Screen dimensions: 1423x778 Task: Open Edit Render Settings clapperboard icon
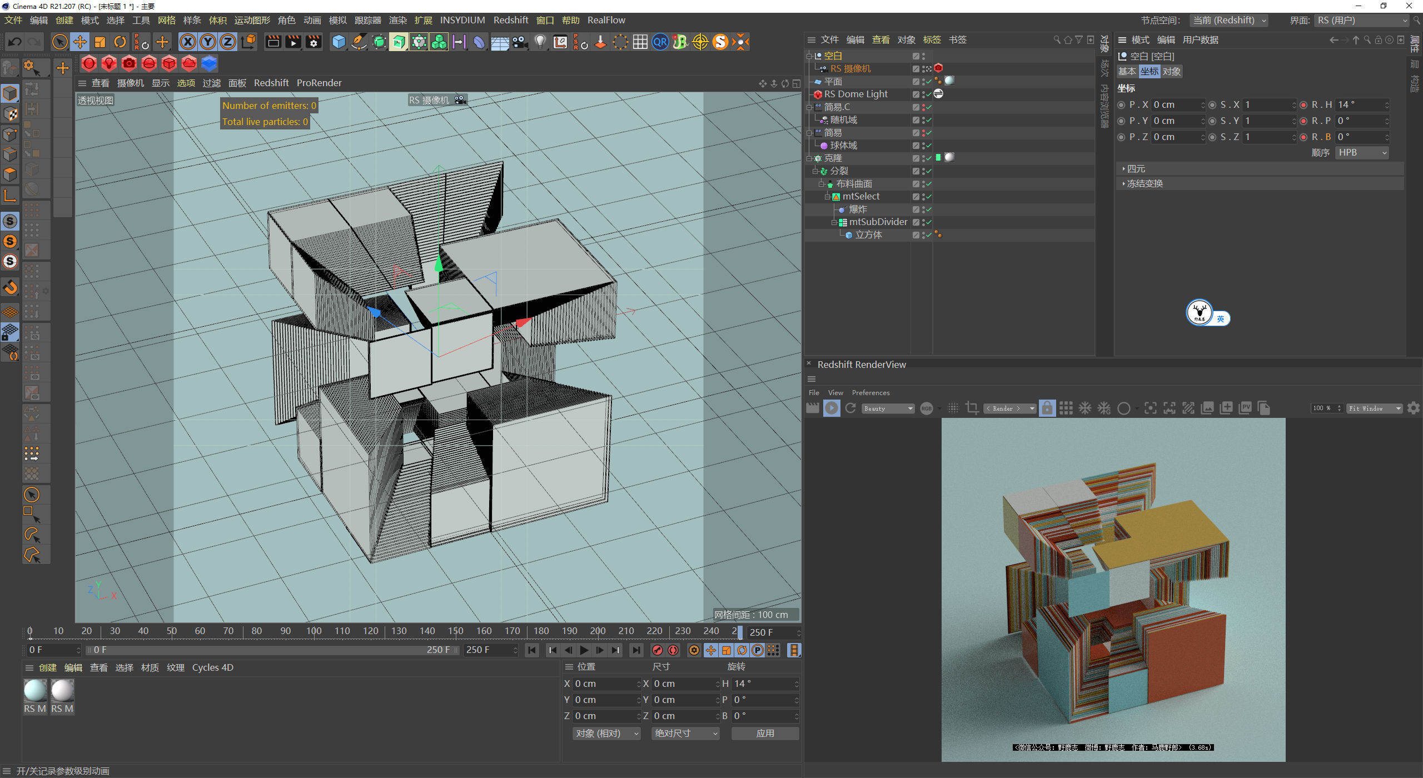pos(314,42)
